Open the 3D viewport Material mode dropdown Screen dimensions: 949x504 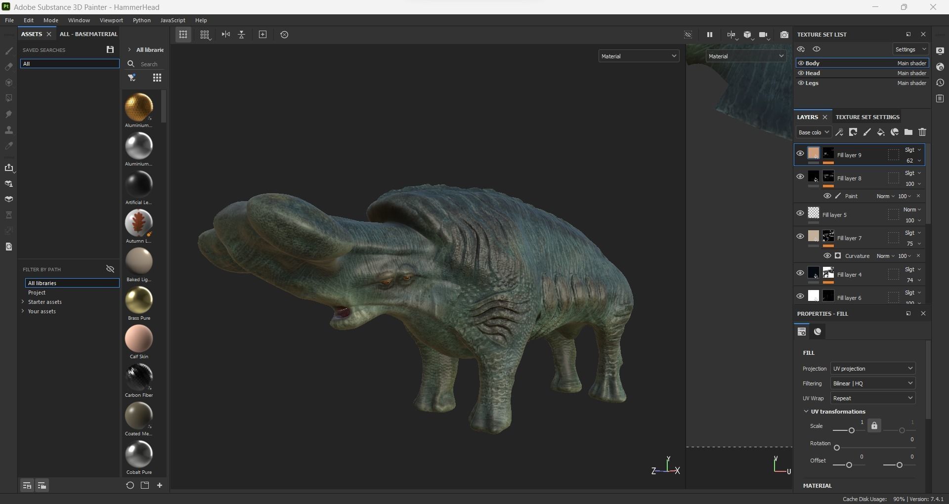639,56
